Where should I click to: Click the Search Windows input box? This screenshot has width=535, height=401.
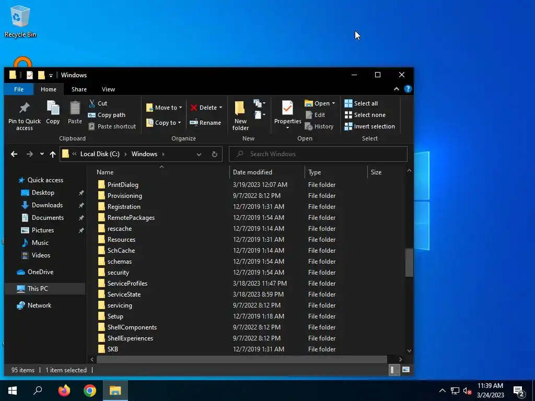(318, 154)
